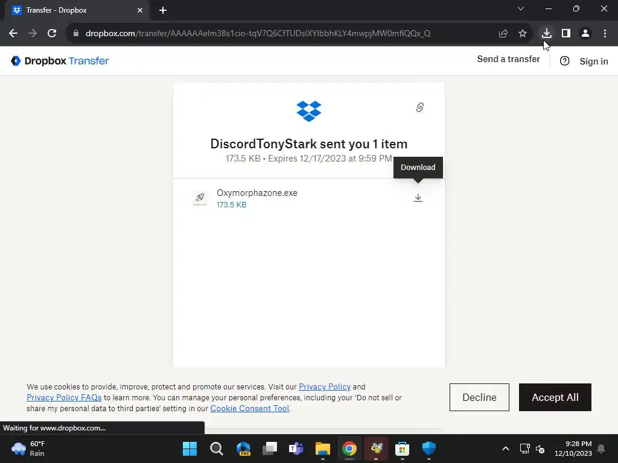618x463 pixels.
Task: Click the transfer title DiscordTonyStark sent you
Action: click(309, 143)
